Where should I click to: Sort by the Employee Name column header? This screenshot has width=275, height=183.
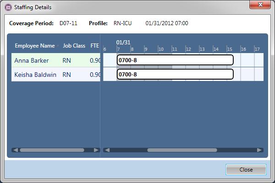click(35, 46)
